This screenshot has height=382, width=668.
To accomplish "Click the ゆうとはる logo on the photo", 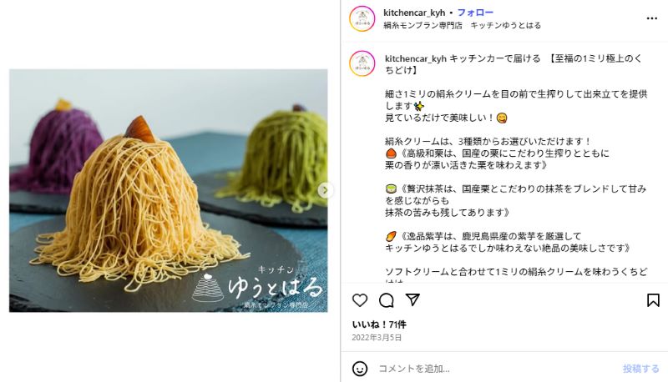I will point(257,287).
